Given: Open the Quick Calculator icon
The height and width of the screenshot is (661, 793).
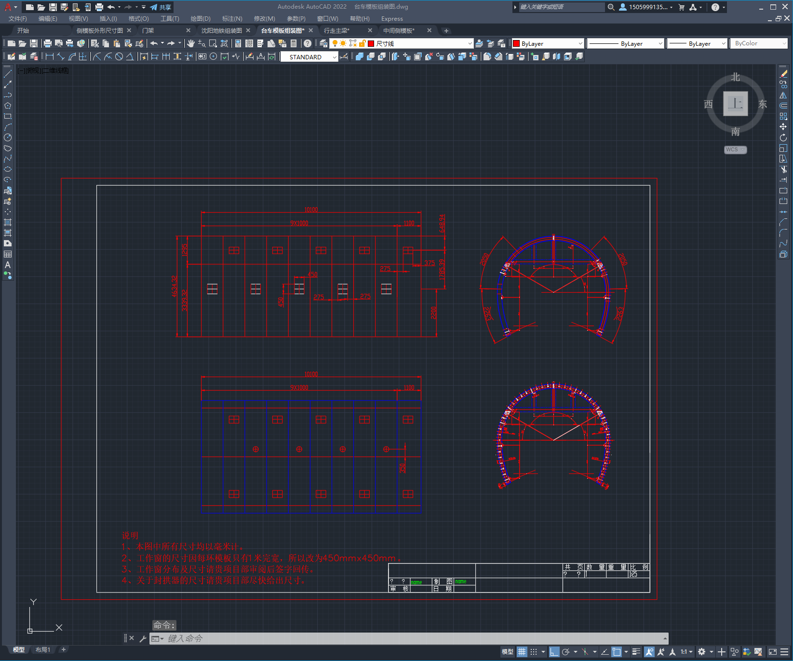Looking at the screenshot, I should [294, 43].
